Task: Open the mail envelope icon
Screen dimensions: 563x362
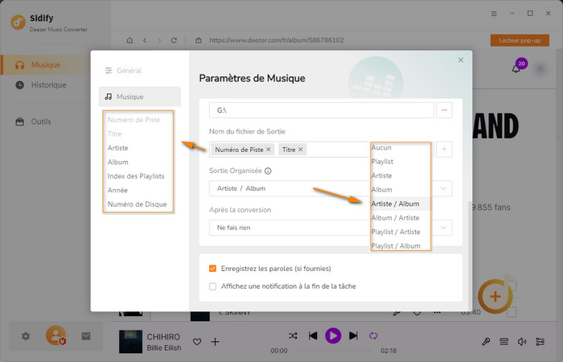Action: 86,335
